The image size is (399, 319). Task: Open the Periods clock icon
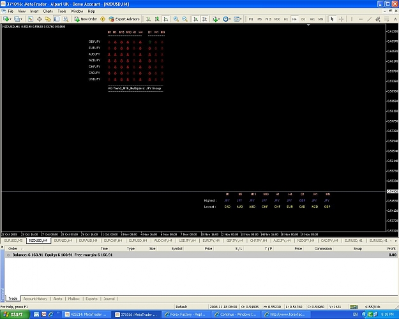pos(225,19)
